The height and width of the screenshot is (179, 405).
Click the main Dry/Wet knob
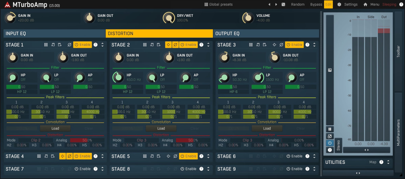coord(169,18)
